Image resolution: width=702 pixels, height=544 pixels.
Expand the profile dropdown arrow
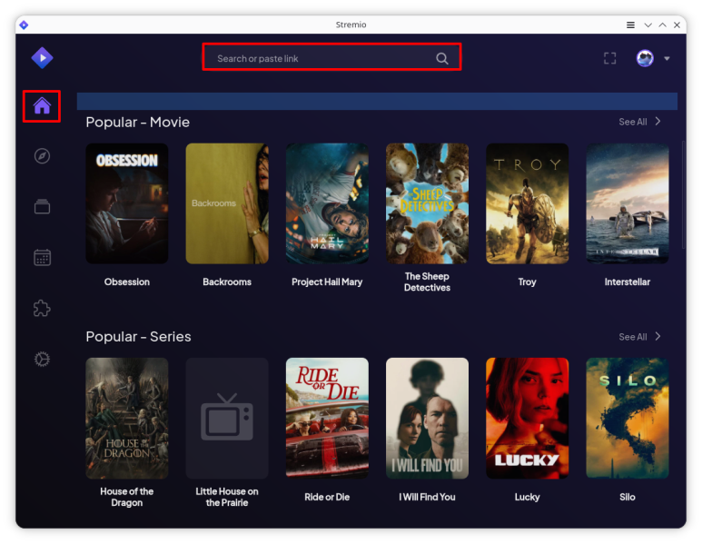tap(667, 59)
